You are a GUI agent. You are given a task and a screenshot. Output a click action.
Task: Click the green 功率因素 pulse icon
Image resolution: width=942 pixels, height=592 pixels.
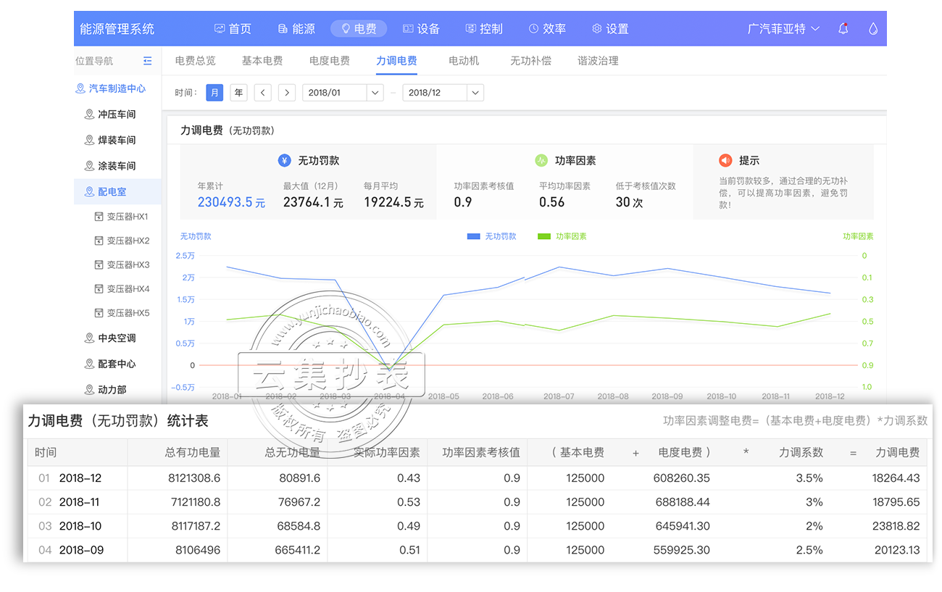click(x=541, y=161)
